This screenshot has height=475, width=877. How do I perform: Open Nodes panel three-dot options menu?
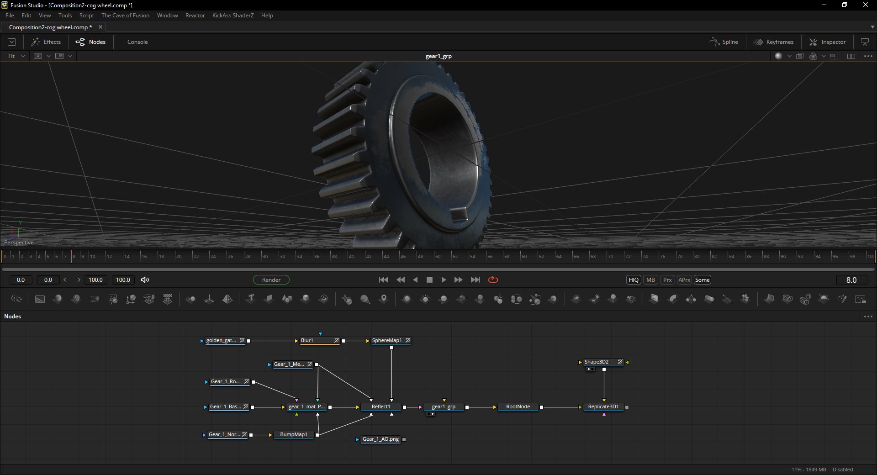click(x=868, y=316)
